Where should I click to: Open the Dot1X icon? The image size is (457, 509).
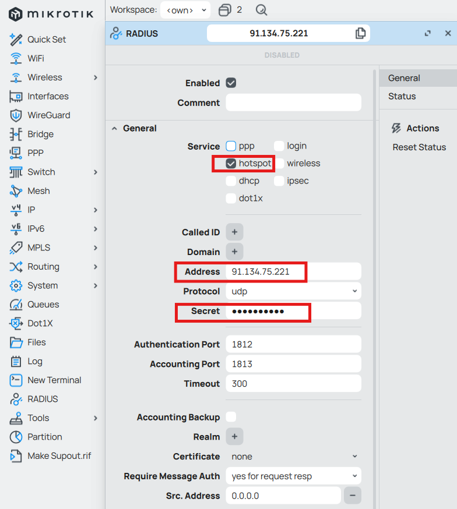click(x=16, y=323)
